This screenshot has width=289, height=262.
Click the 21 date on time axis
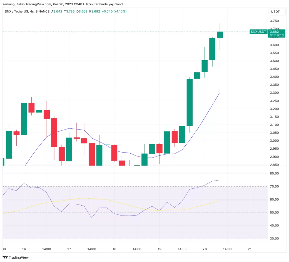click(249, 249)
